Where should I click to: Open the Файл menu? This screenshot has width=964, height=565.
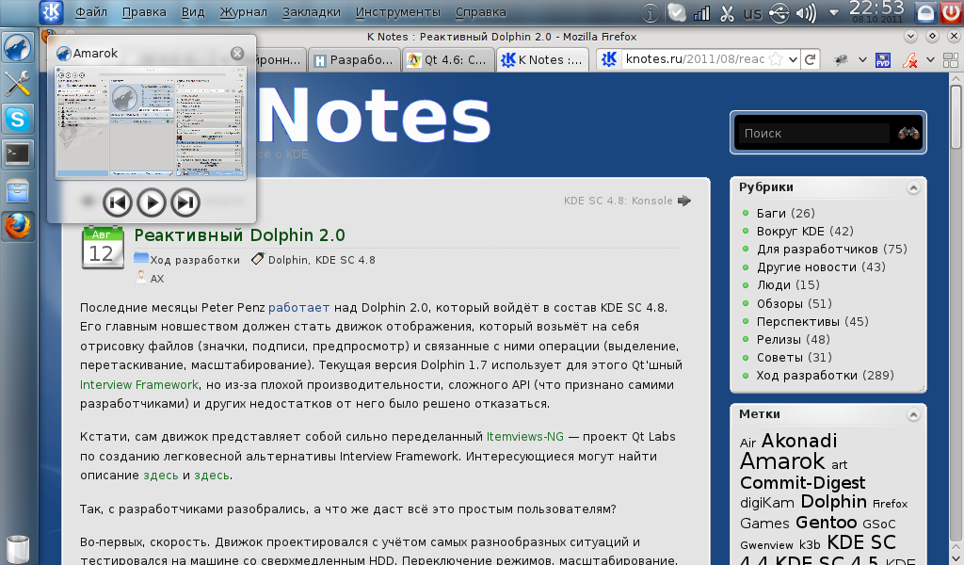point(91,11)
